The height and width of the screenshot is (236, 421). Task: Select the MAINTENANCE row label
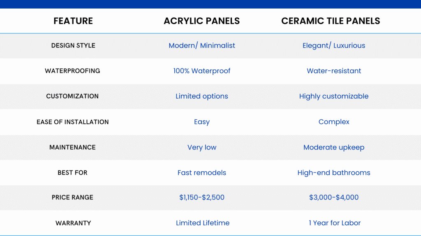(x=72, y=147)
